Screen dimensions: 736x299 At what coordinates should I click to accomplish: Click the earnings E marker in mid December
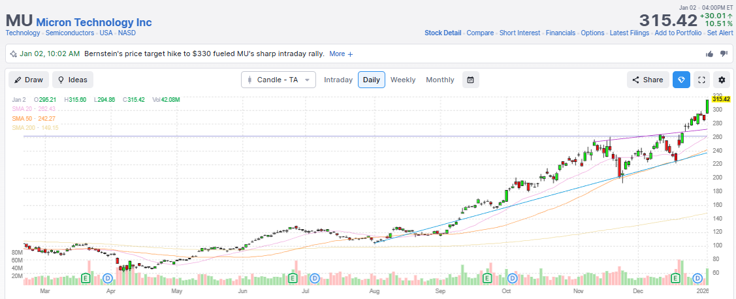677,278
